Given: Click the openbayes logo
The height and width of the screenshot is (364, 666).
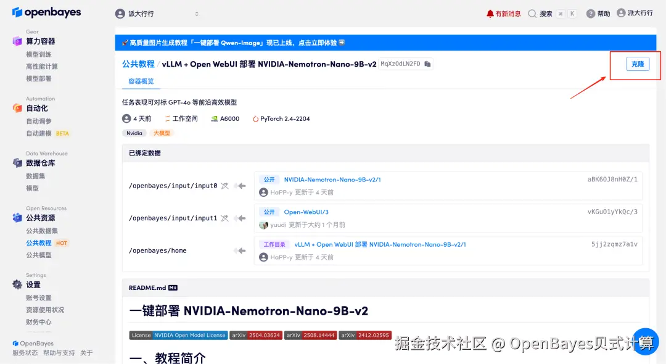Looking at the screenshot, I should pyautogui.click(x=46, y=12).
